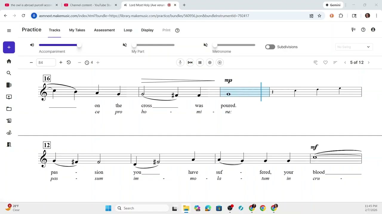Screen dimensions: 382x214
Task: Launch Microsoft Edge from the taskbar
Action: (x=208, y=208)
